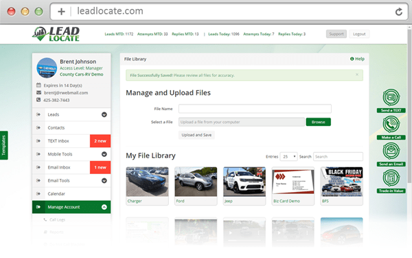Expand the Mobile Tools chevron
The image size is (412, 258).
(104, 154)
